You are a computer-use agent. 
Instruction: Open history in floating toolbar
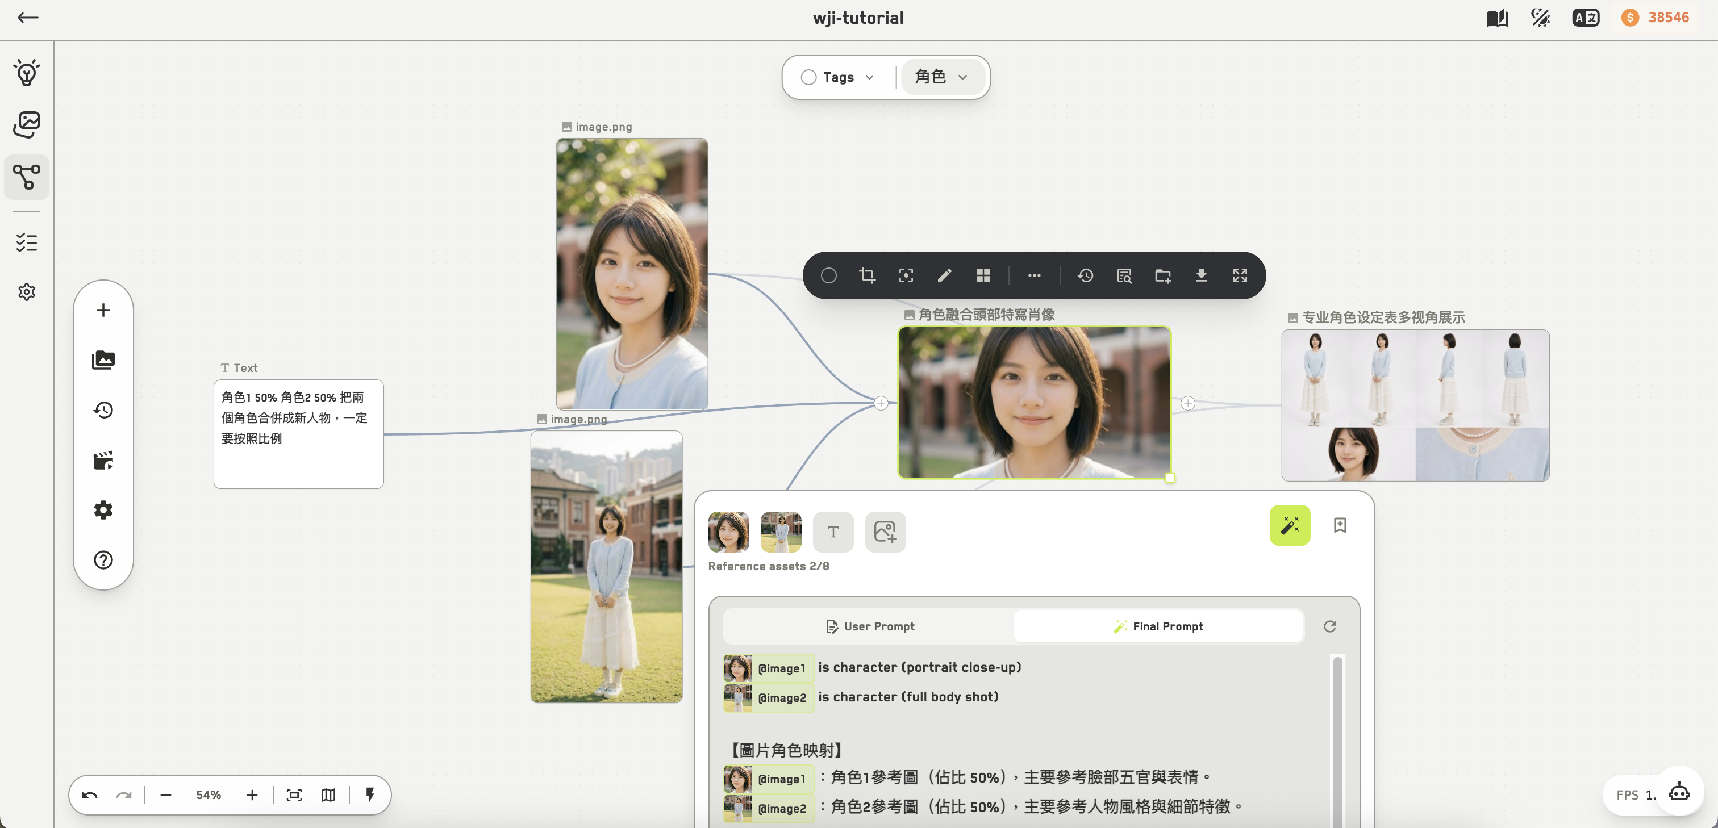(x=103, y=410)
